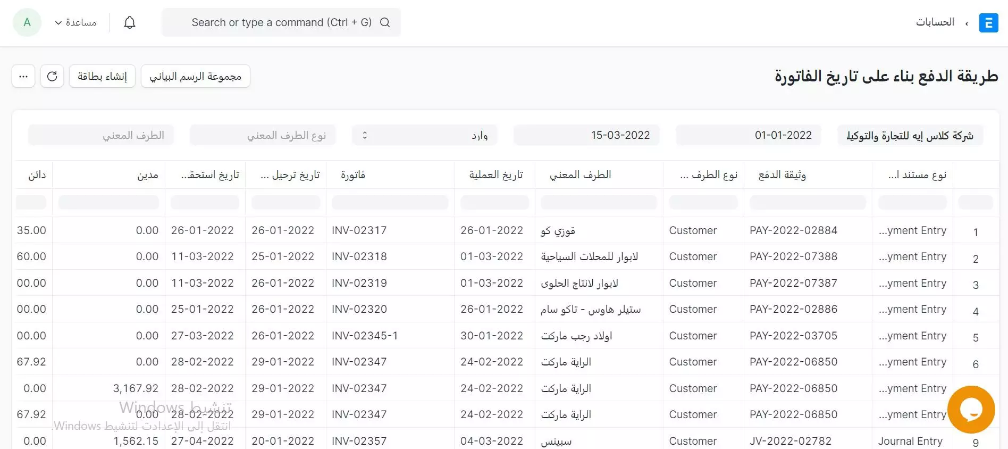Click party لابوار للمحلات السياحية
The image size is (1008, 449).
tap(590, 256)
